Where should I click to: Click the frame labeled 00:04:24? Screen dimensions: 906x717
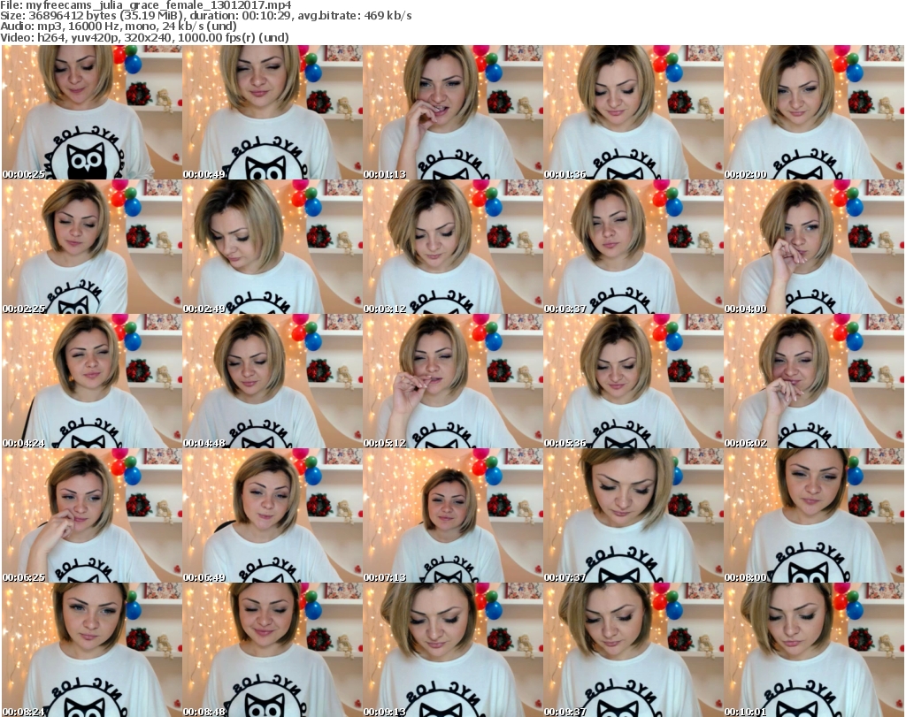(92, 381)
